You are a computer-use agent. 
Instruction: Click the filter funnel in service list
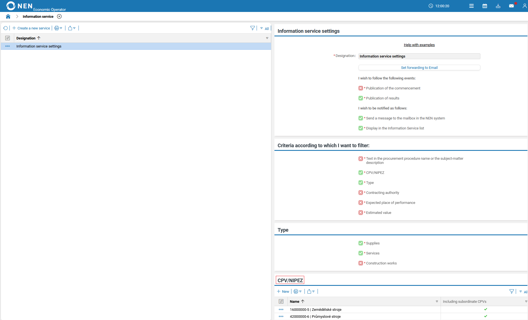(252, 28)
